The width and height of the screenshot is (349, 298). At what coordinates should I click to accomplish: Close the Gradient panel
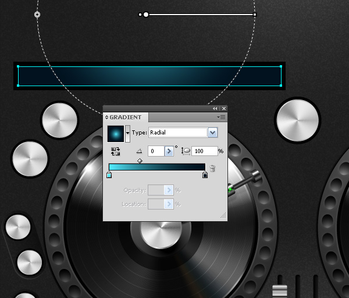click(x=224, y=108)
